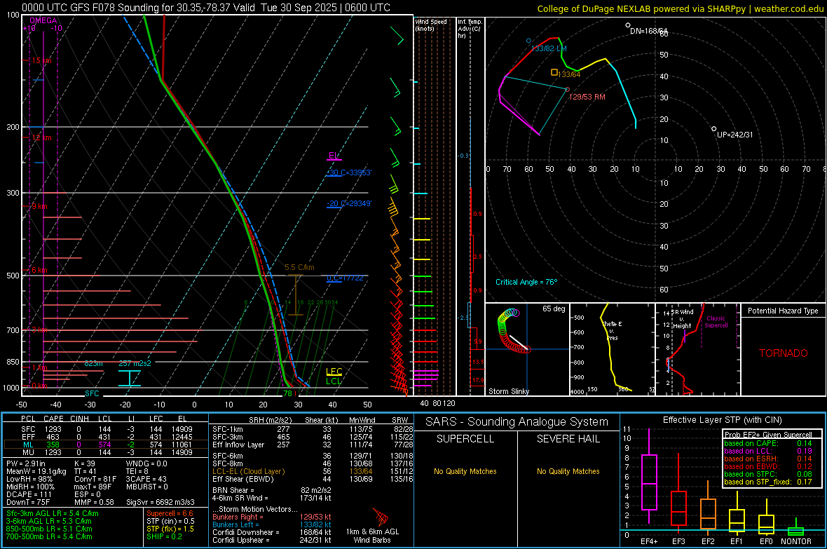Image resolution: width=827 pixels, height=549 pixels.
Task: Click the 'SigSvr = 6692 m3/s3' value
Action: click(x=160, y=503)
